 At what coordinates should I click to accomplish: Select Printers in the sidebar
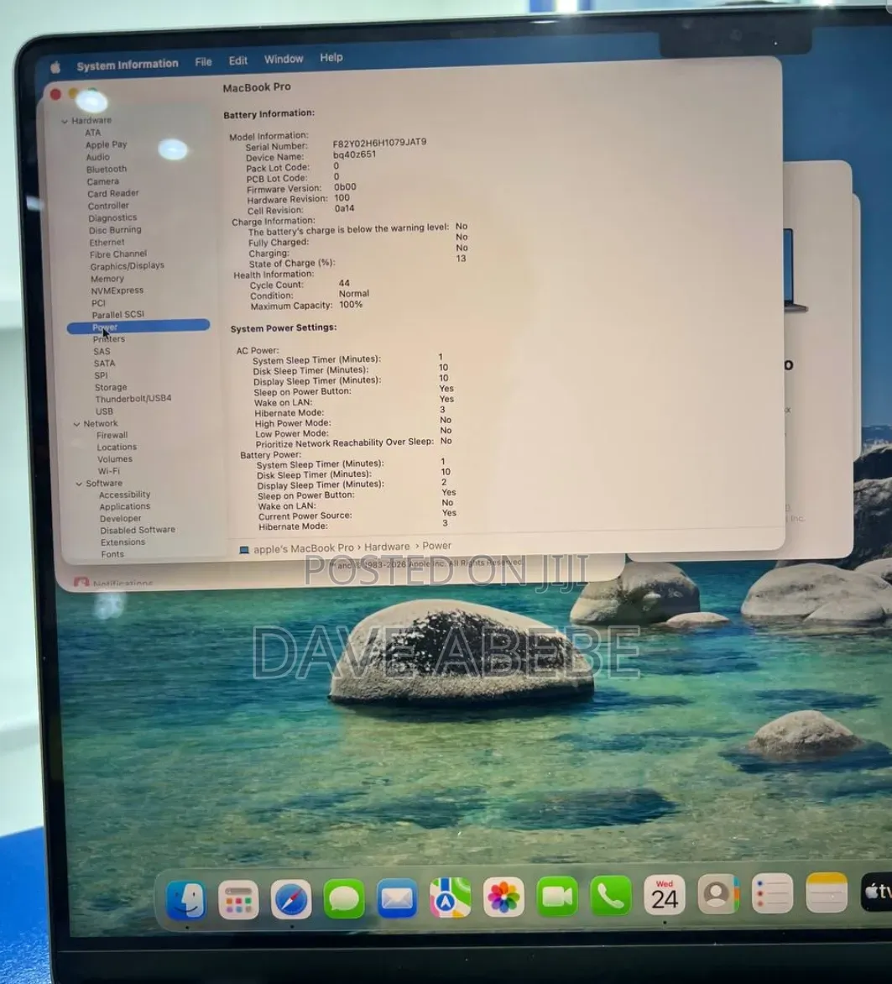tap(109, 339)
